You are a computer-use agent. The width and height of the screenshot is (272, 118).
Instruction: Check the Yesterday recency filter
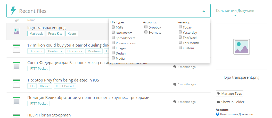(180, 32)
